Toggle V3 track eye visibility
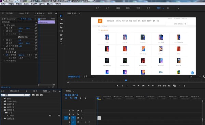The width and height of the screenshot is (205, 125). click(81, 111)
